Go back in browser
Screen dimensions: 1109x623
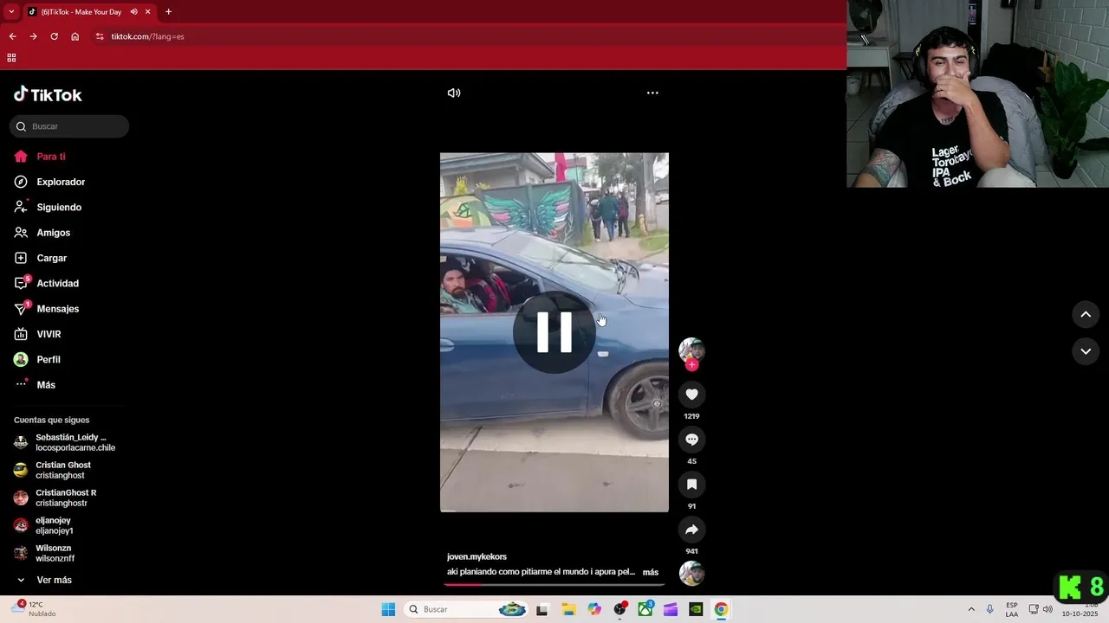(x=12, y=36)
